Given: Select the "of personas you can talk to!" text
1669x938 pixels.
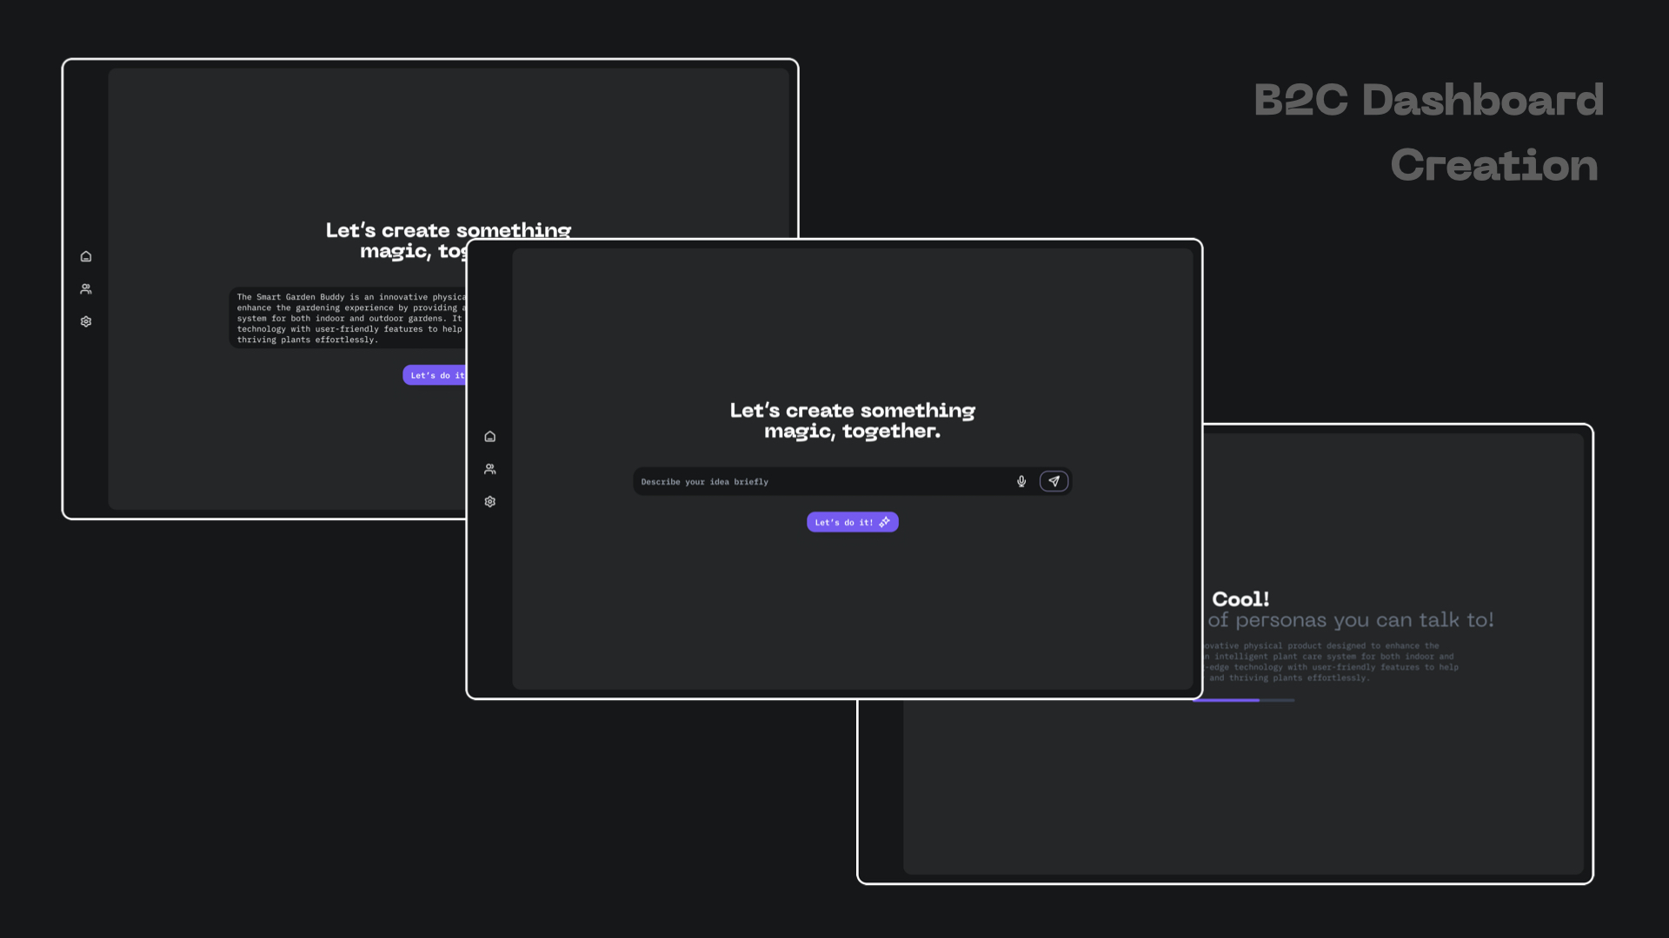Looking at the screenshot, I should pos(1350,620).
